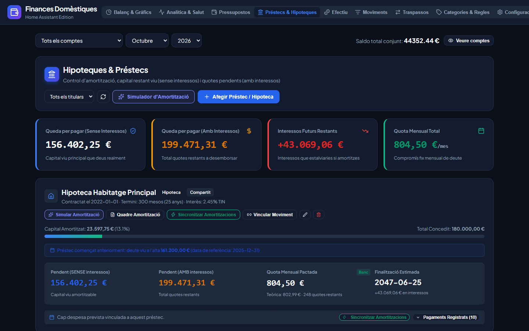Click the pencil edit icon for the mortgage
The height and width of the screenshot is (331, 529).
[x=305, y=215]
